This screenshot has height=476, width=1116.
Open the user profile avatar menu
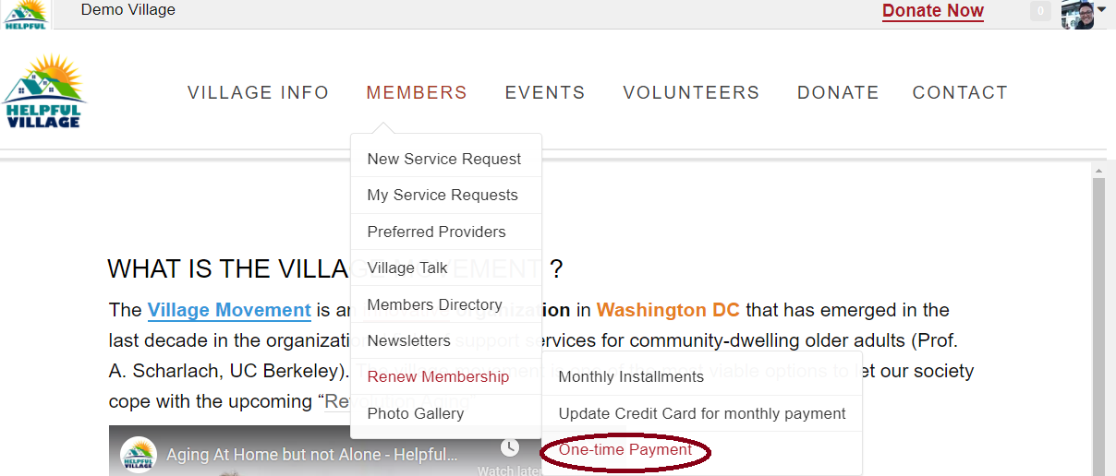(x=1077, y=14)
